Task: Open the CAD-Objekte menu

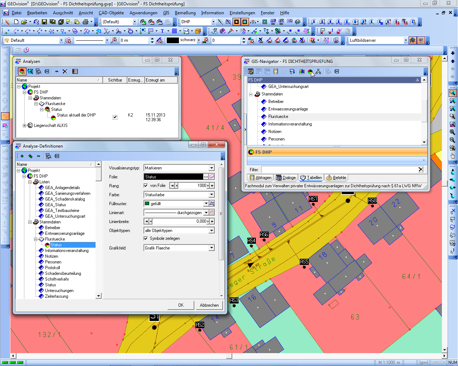Action: click(111, 13)
